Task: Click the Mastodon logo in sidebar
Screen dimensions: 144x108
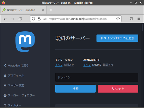Action: 25,42
